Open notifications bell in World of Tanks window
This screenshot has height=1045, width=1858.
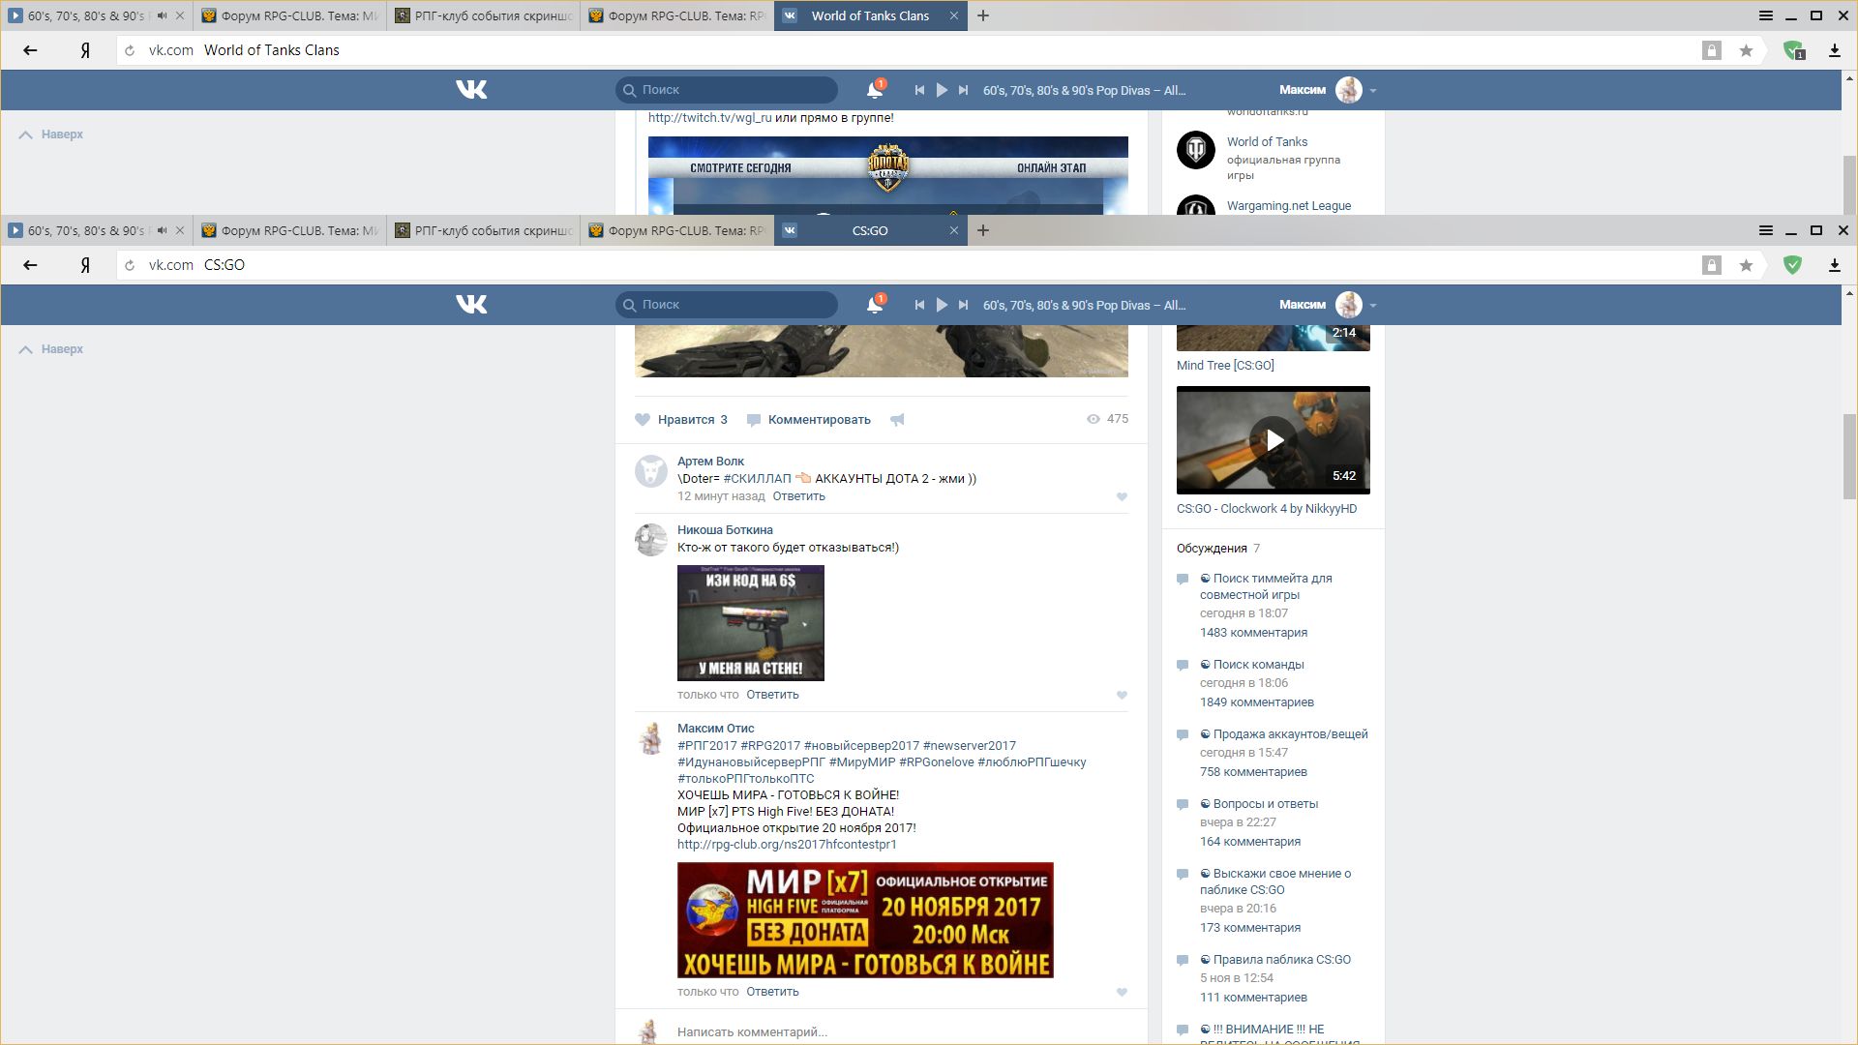[x=875, y=90]
